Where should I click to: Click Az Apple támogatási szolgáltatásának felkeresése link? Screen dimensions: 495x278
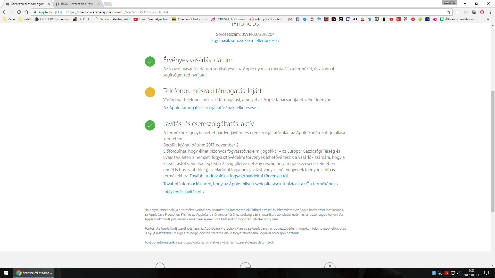tap(211, 108)
